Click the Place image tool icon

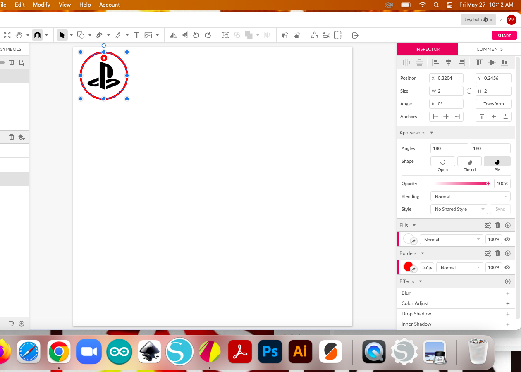[148, 35]
